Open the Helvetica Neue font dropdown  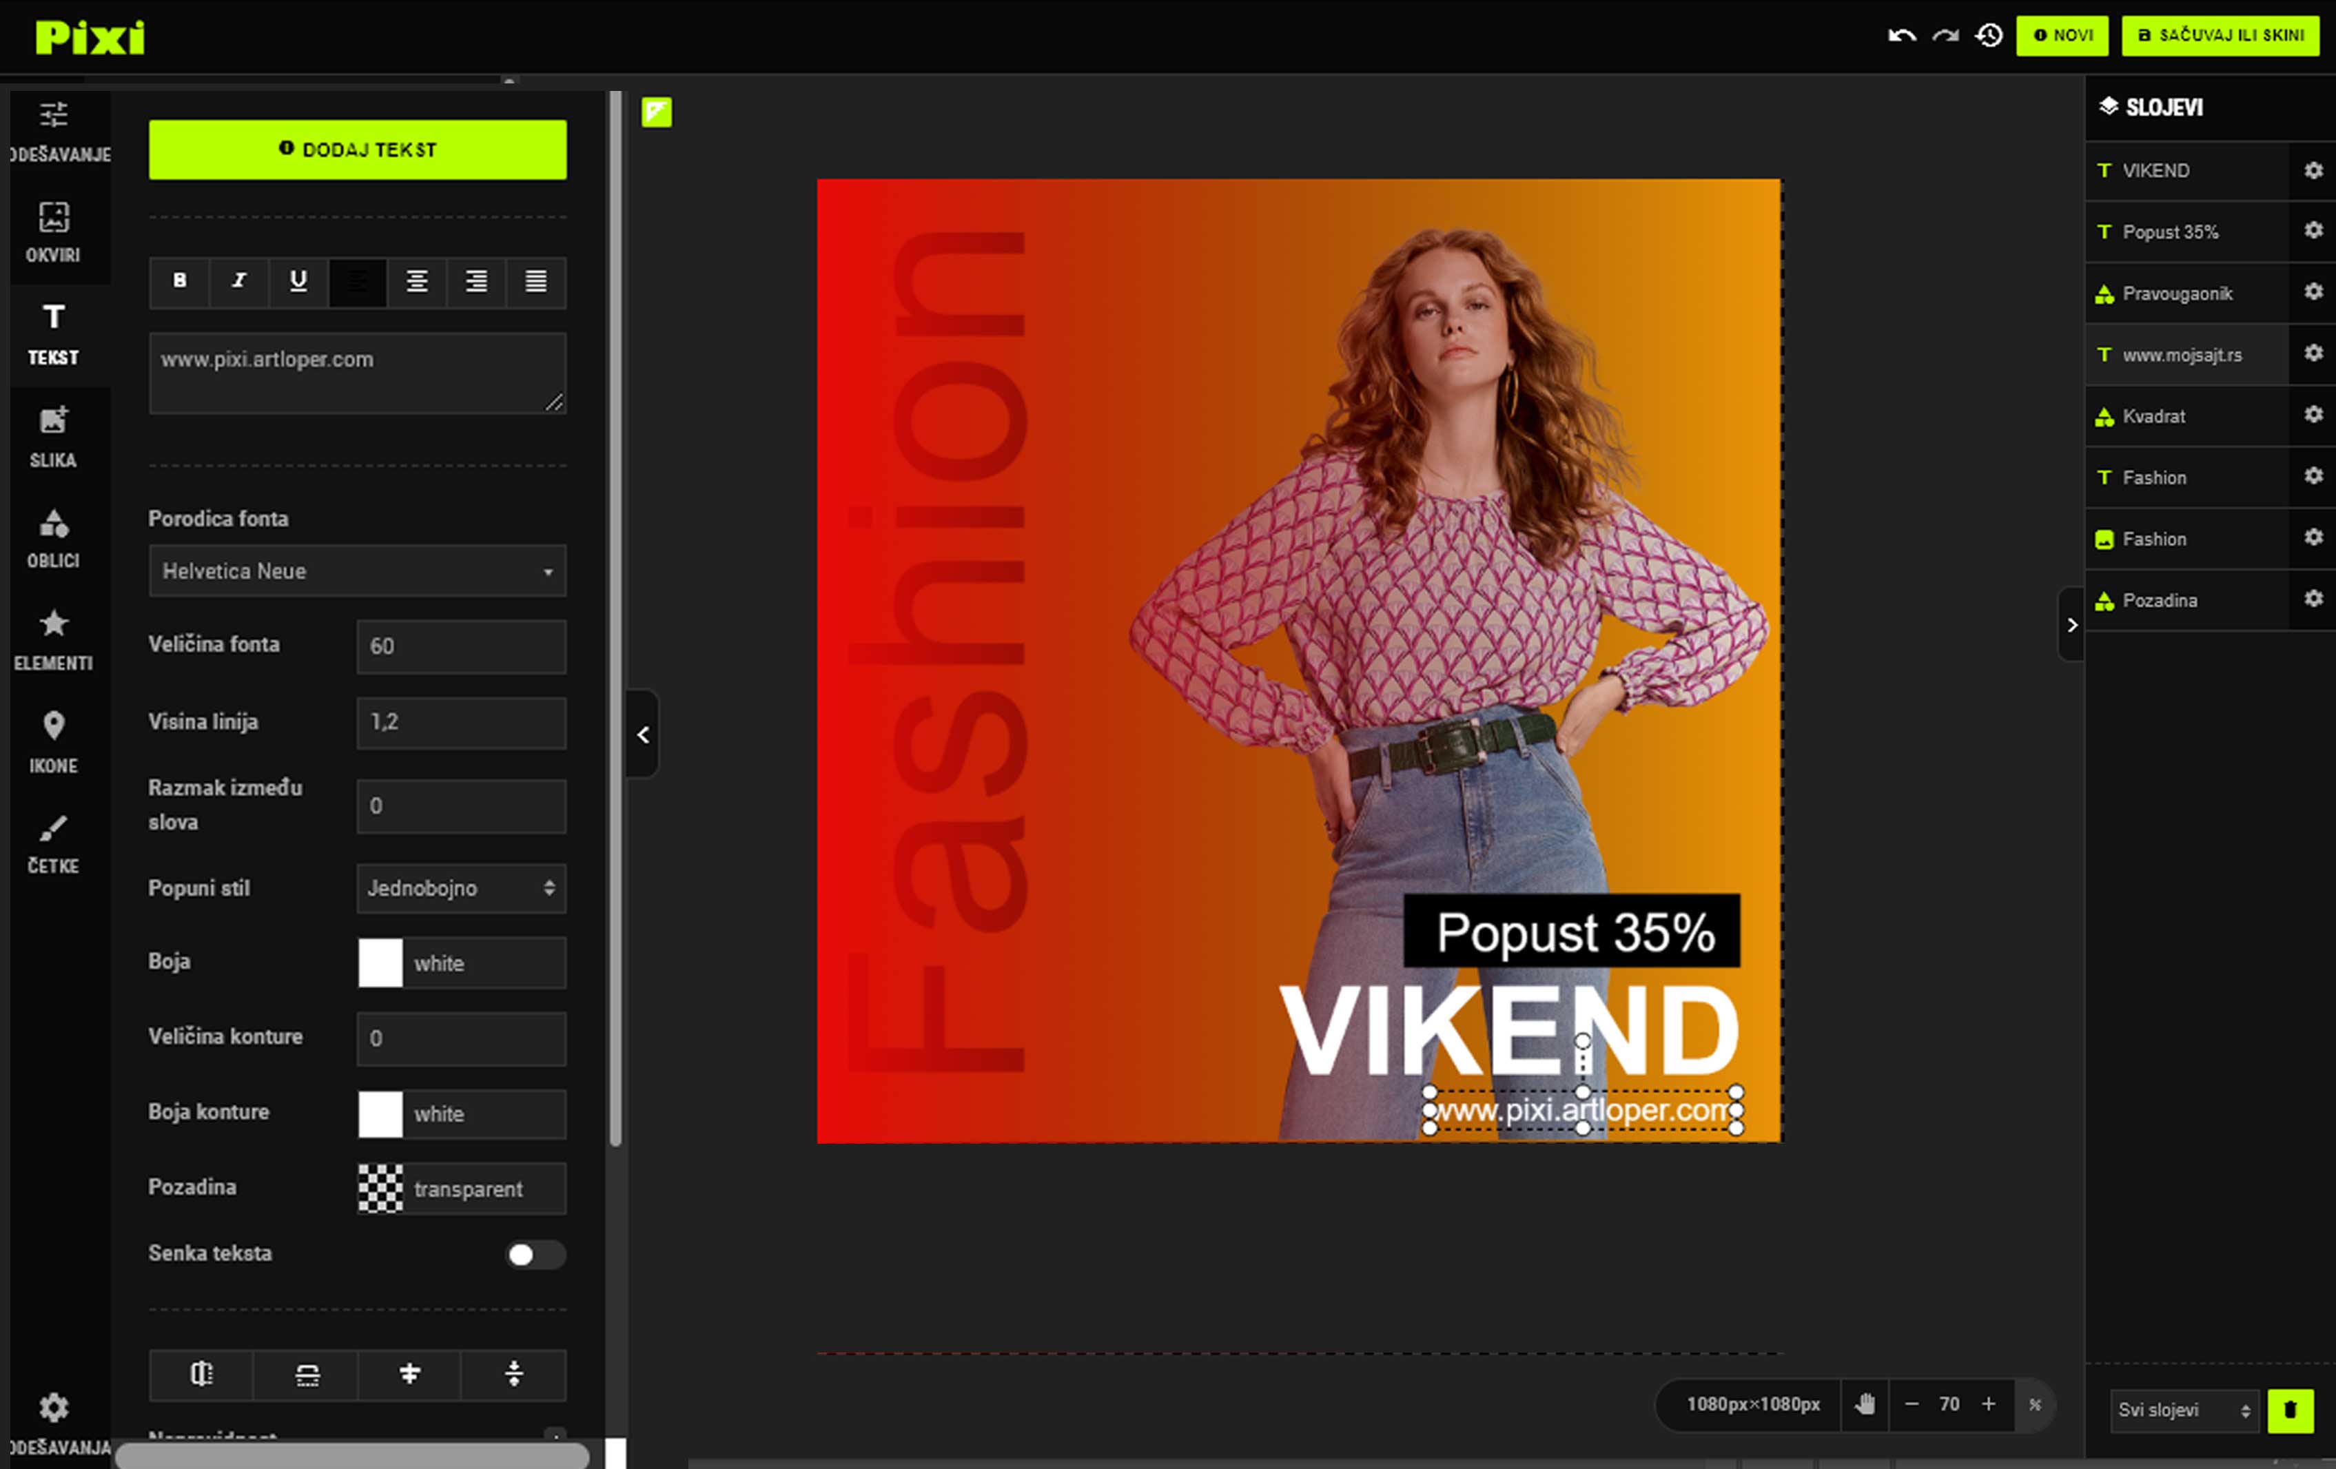(357, 571)
